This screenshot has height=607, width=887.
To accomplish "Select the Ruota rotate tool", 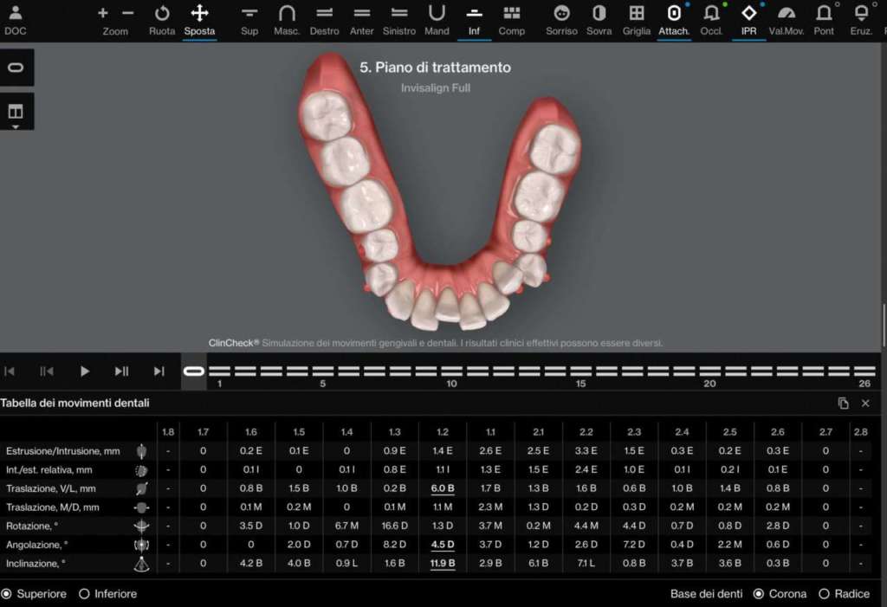I will coord(162,20).
